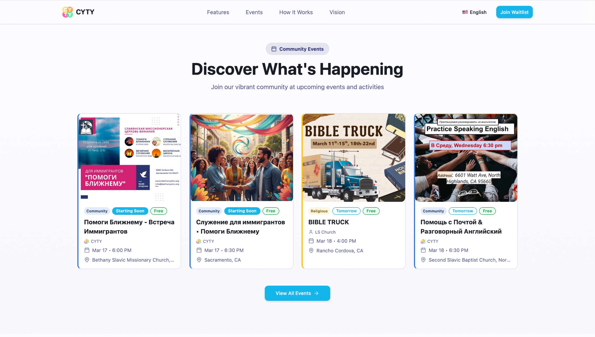The width and height of the screenshot is (595, 337).
Task: Click the CYTY logo icon in header
Action: (x=68, y=12)
